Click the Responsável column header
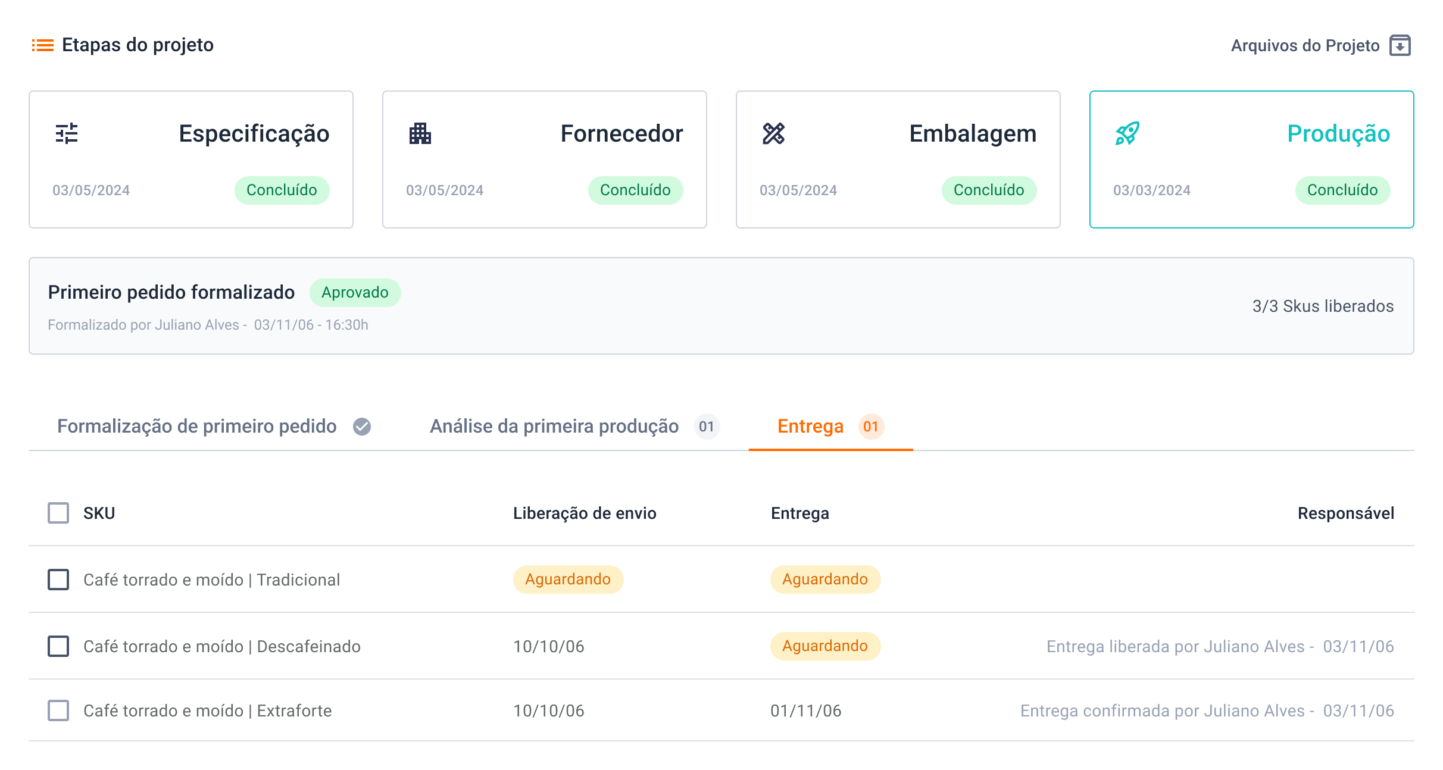Viewport: 1443px width, 770px height. (1346, 514)
